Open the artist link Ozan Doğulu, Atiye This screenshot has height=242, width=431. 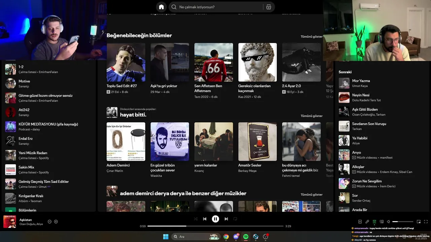tap(31, 224)
